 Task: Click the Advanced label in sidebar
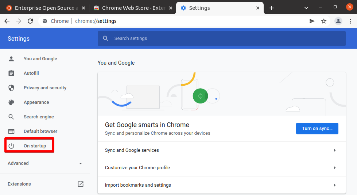pyautogui.click(x=18, y=163)
